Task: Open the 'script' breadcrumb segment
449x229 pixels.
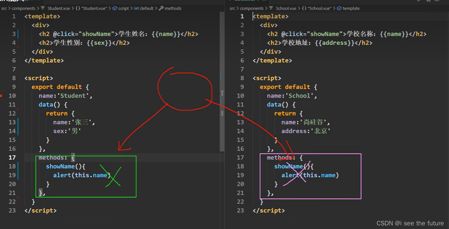Action: click(123, 8)
